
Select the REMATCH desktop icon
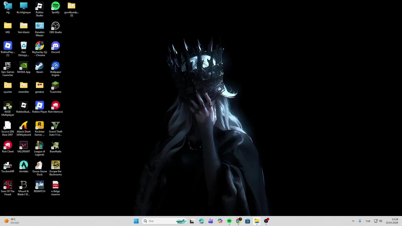tap(40, 187)
